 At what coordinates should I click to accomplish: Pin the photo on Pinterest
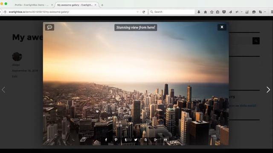[x=116, y=140]
